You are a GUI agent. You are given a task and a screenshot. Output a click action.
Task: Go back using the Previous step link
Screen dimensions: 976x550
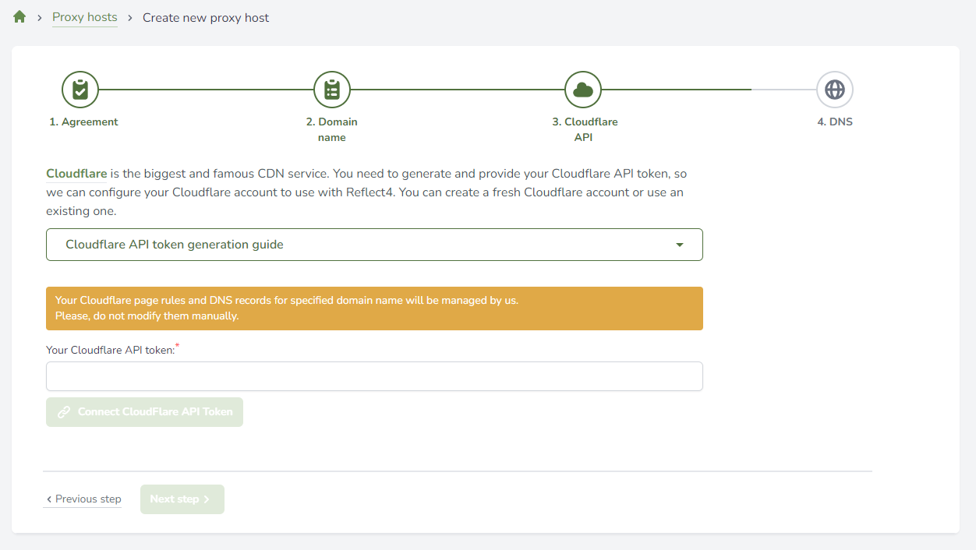tap(87, 499)
